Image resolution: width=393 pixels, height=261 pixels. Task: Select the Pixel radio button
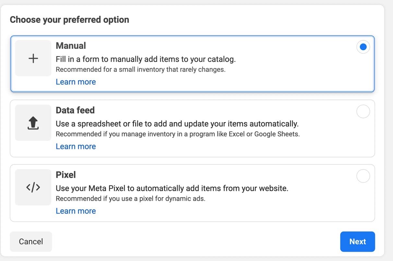pyautogui.click(x=363, y=176)
